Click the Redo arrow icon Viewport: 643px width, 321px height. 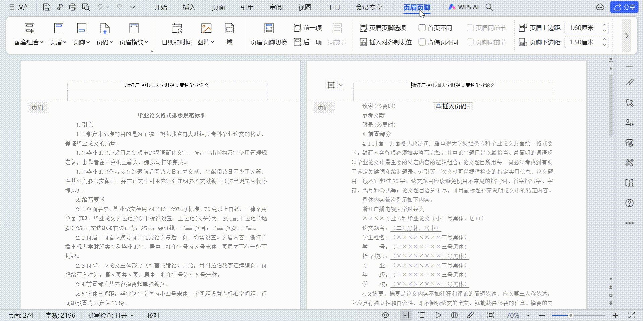120,7
